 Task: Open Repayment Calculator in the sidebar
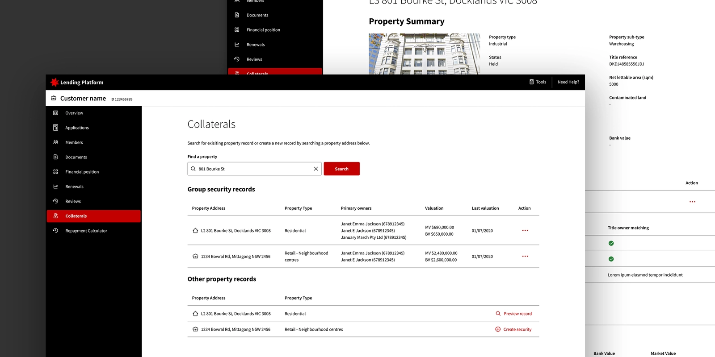tap(94, 231)
